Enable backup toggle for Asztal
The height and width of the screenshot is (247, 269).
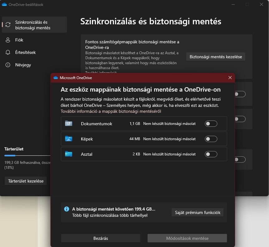pyautogui.click(x=211, y=154)
